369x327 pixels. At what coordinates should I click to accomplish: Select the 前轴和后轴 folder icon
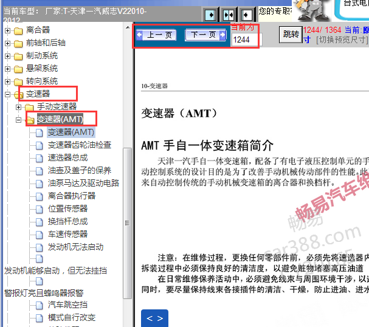pyautogui.click(x=18, y=44)
